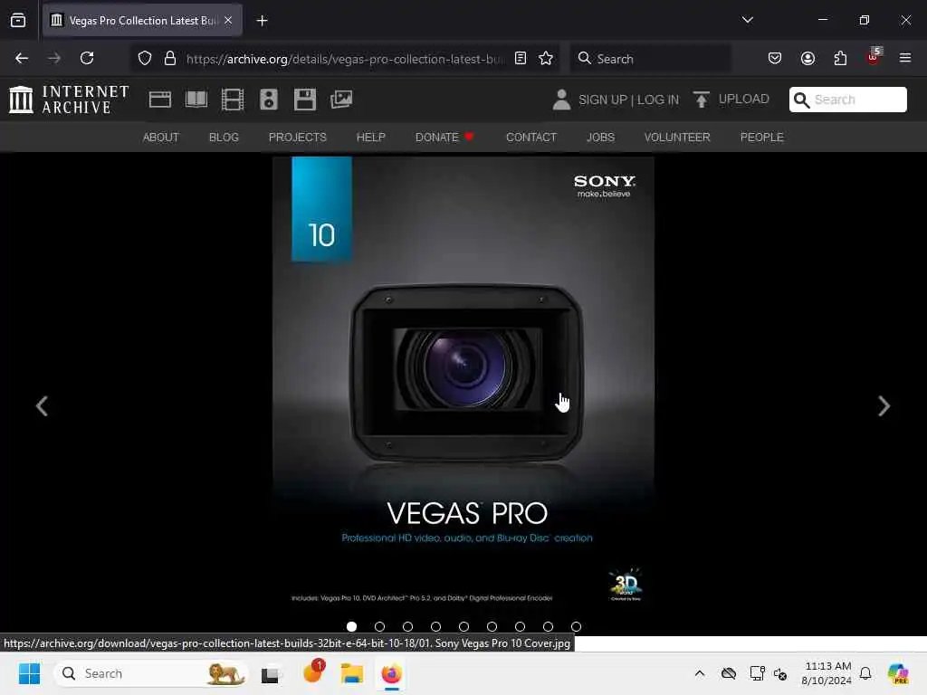The height and width of the screenshot is (695, 927).
Task: Select the sixth carousel dot
Action: click(492, 626)
